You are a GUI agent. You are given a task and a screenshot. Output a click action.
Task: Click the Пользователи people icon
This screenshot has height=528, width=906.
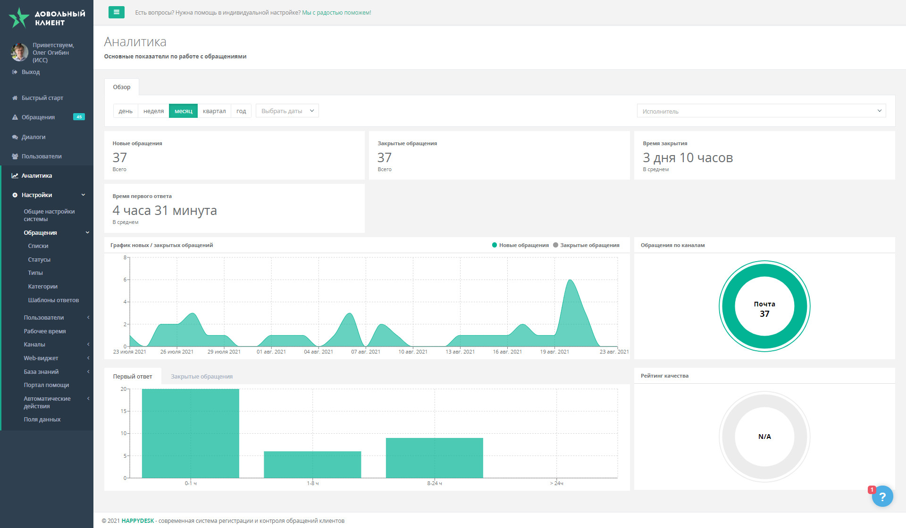click(15, 157)
